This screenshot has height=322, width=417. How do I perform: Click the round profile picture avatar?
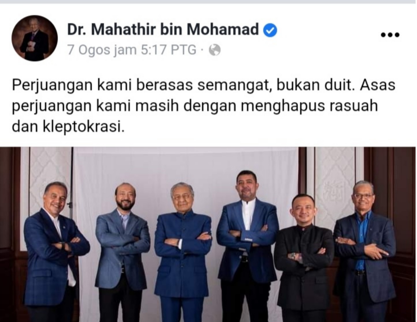click(35, 38)
